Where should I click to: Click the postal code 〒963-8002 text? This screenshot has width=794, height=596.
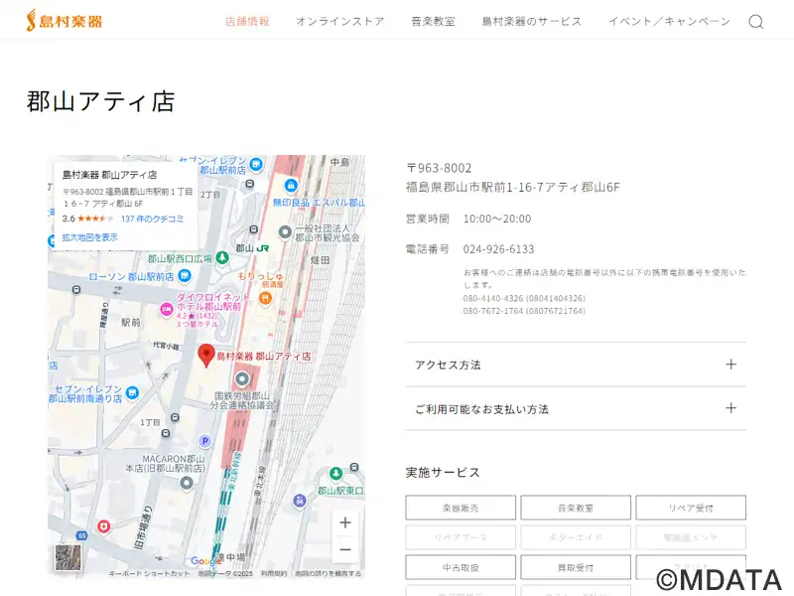(439, 168)
